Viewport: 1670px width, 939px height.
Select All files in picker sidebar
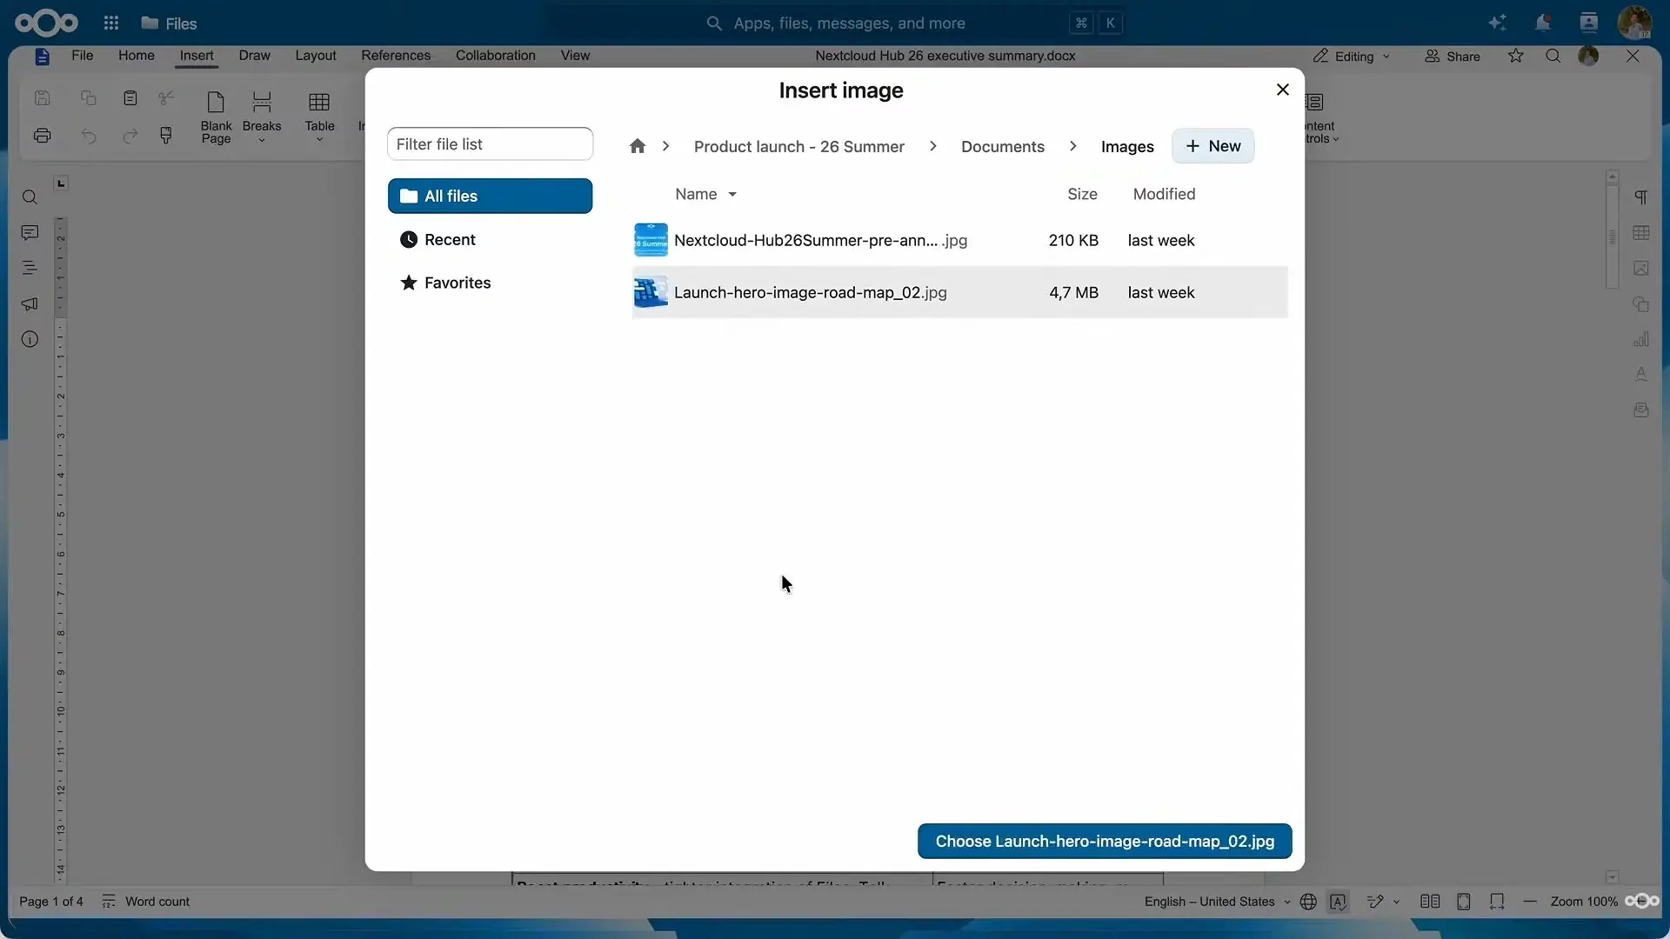click(490, 196)
